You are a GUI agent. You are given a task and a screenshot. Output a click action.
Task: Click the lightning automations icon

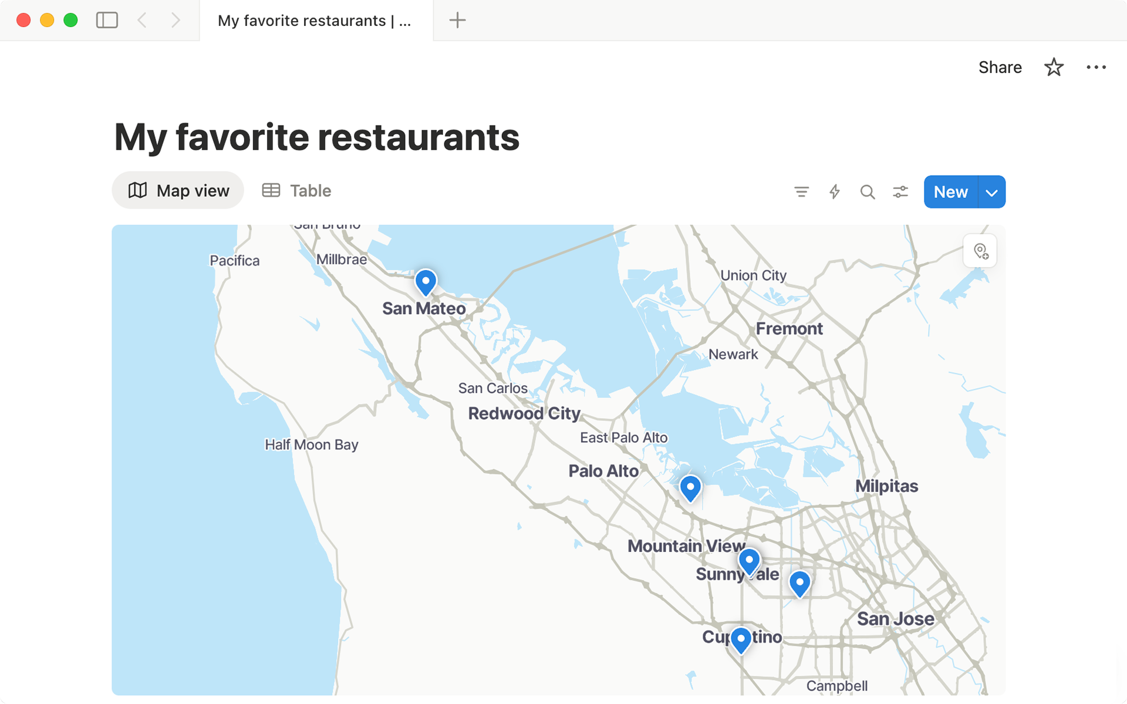point(835,191)
